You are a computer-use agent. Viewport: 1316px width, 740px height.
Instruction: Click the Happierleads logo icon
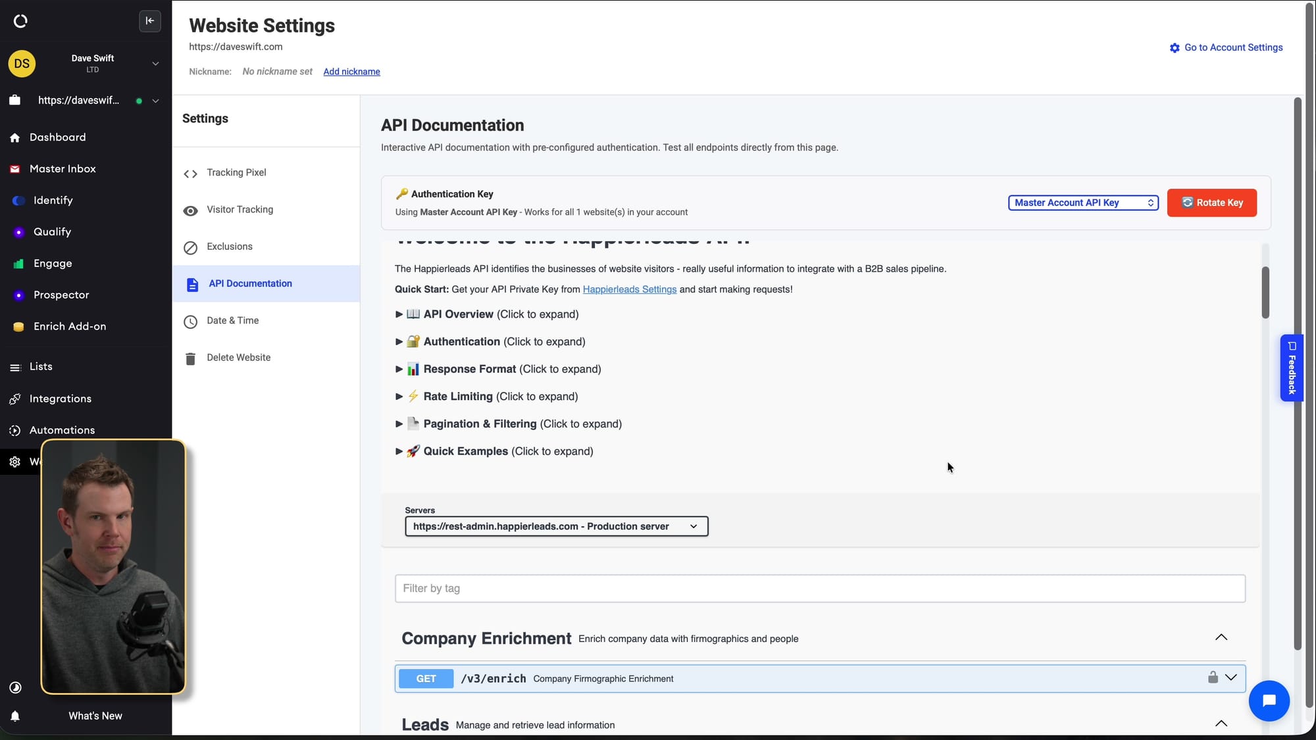(x=20, y=21)
